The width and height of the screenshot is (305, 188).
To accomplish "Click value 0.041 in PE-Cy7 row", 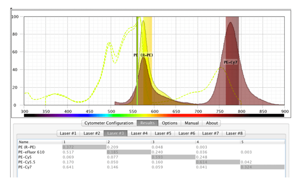I will (x=201, y=167).
